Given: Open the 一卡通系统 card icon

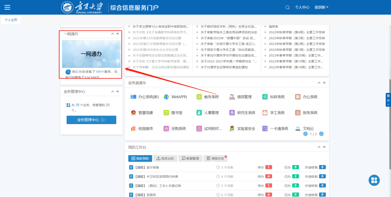Looking at the screenshot, I should point(265,129).
